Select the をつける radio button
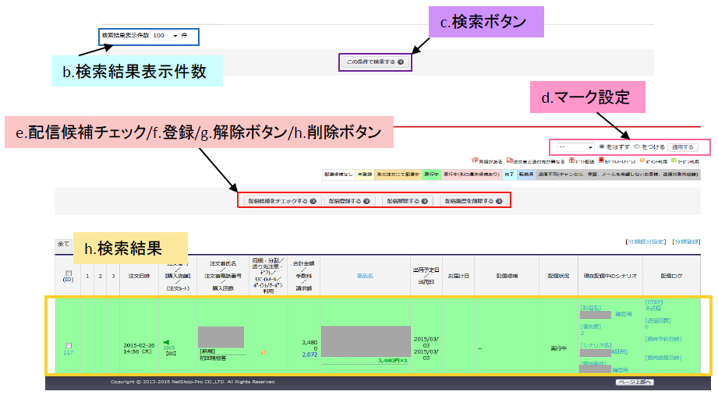Viewport: 718px width, 395px height. [637, 147]
